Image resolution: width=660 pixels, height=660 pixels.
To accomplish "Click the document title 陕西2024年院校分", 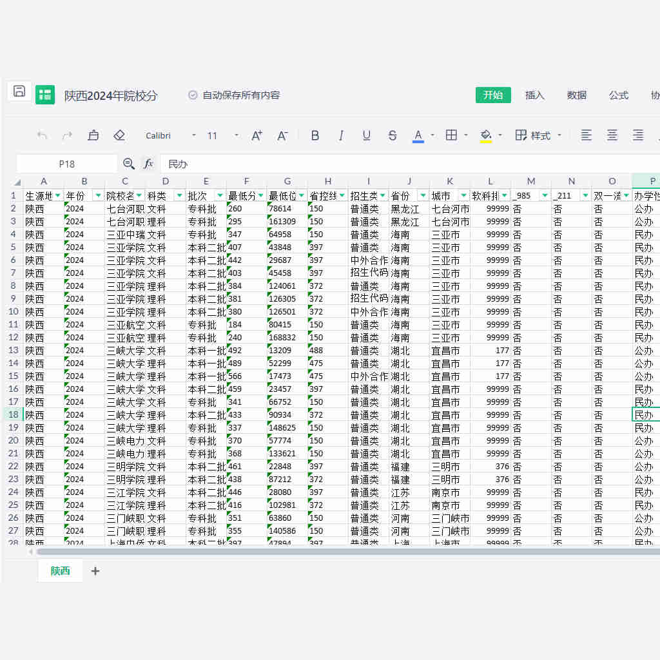I will (x=111, y=95).
